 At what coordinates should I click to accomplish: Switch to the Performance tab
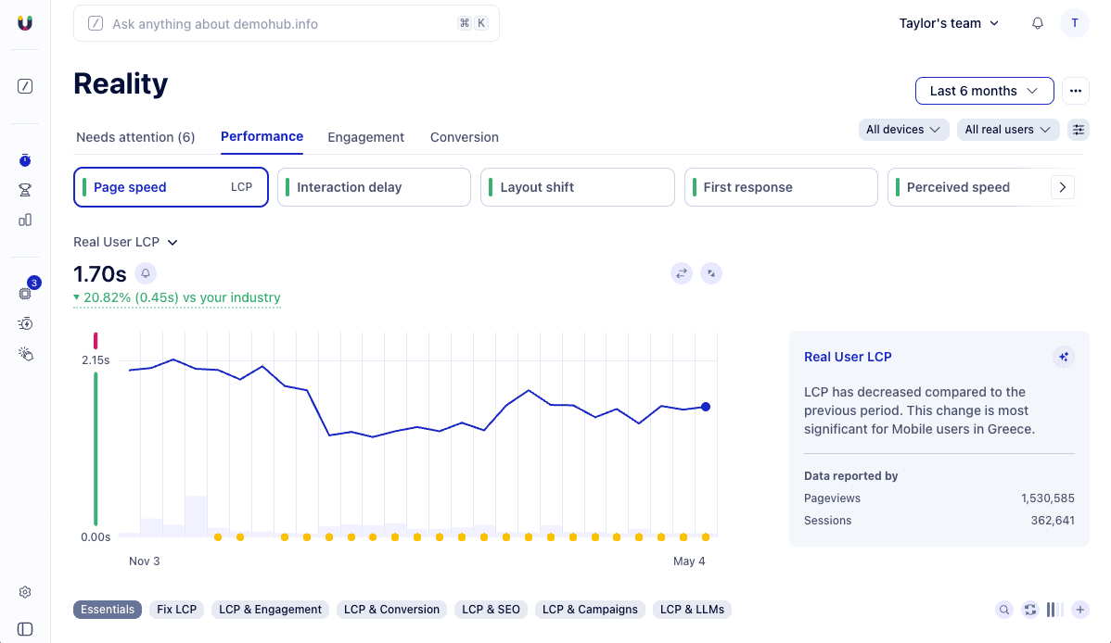pos(262,137)
